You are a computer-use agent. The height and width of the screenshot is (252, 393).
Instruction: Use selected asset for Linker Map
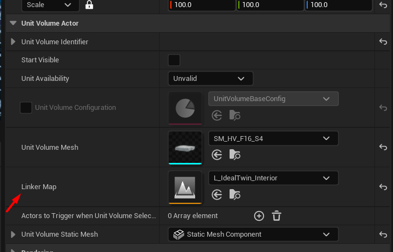click(x=217, y=194)
